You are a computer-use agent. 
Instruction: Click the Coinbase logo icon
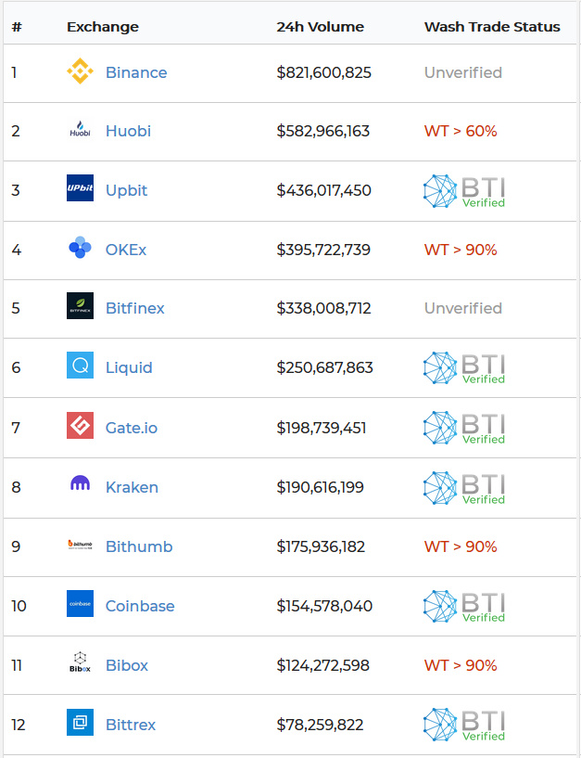pyautogui.click(x=80, y=605)
